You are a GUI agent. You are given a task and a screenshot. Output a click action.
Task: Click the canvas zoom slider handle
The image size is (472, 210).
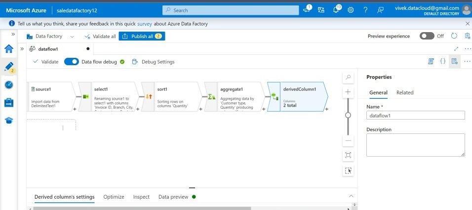[x=348, y=115]
